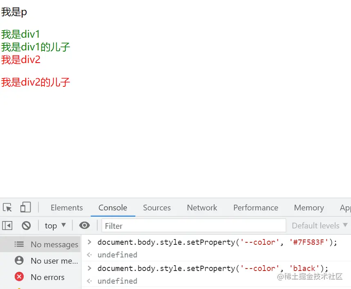Click the green '我是div1' text
351x289 pixels.
coord(20,34)
